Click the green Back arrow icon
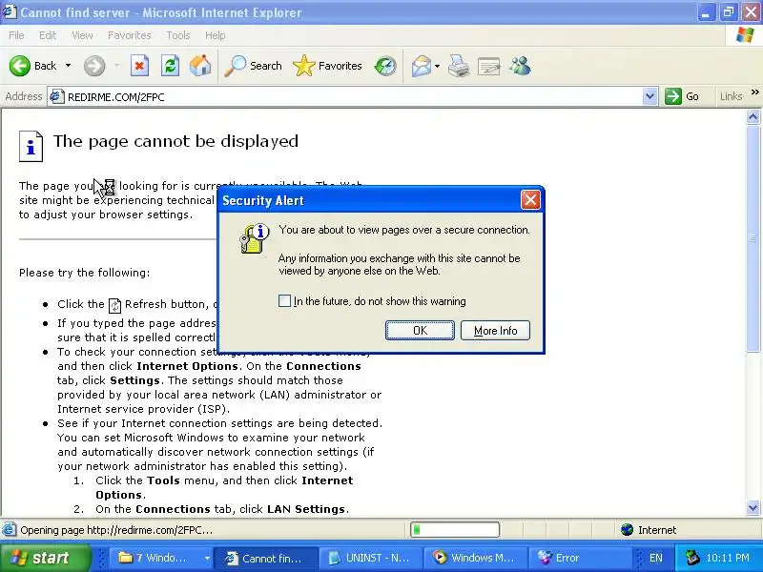This screenshot has height=572, width=763. 19,66
